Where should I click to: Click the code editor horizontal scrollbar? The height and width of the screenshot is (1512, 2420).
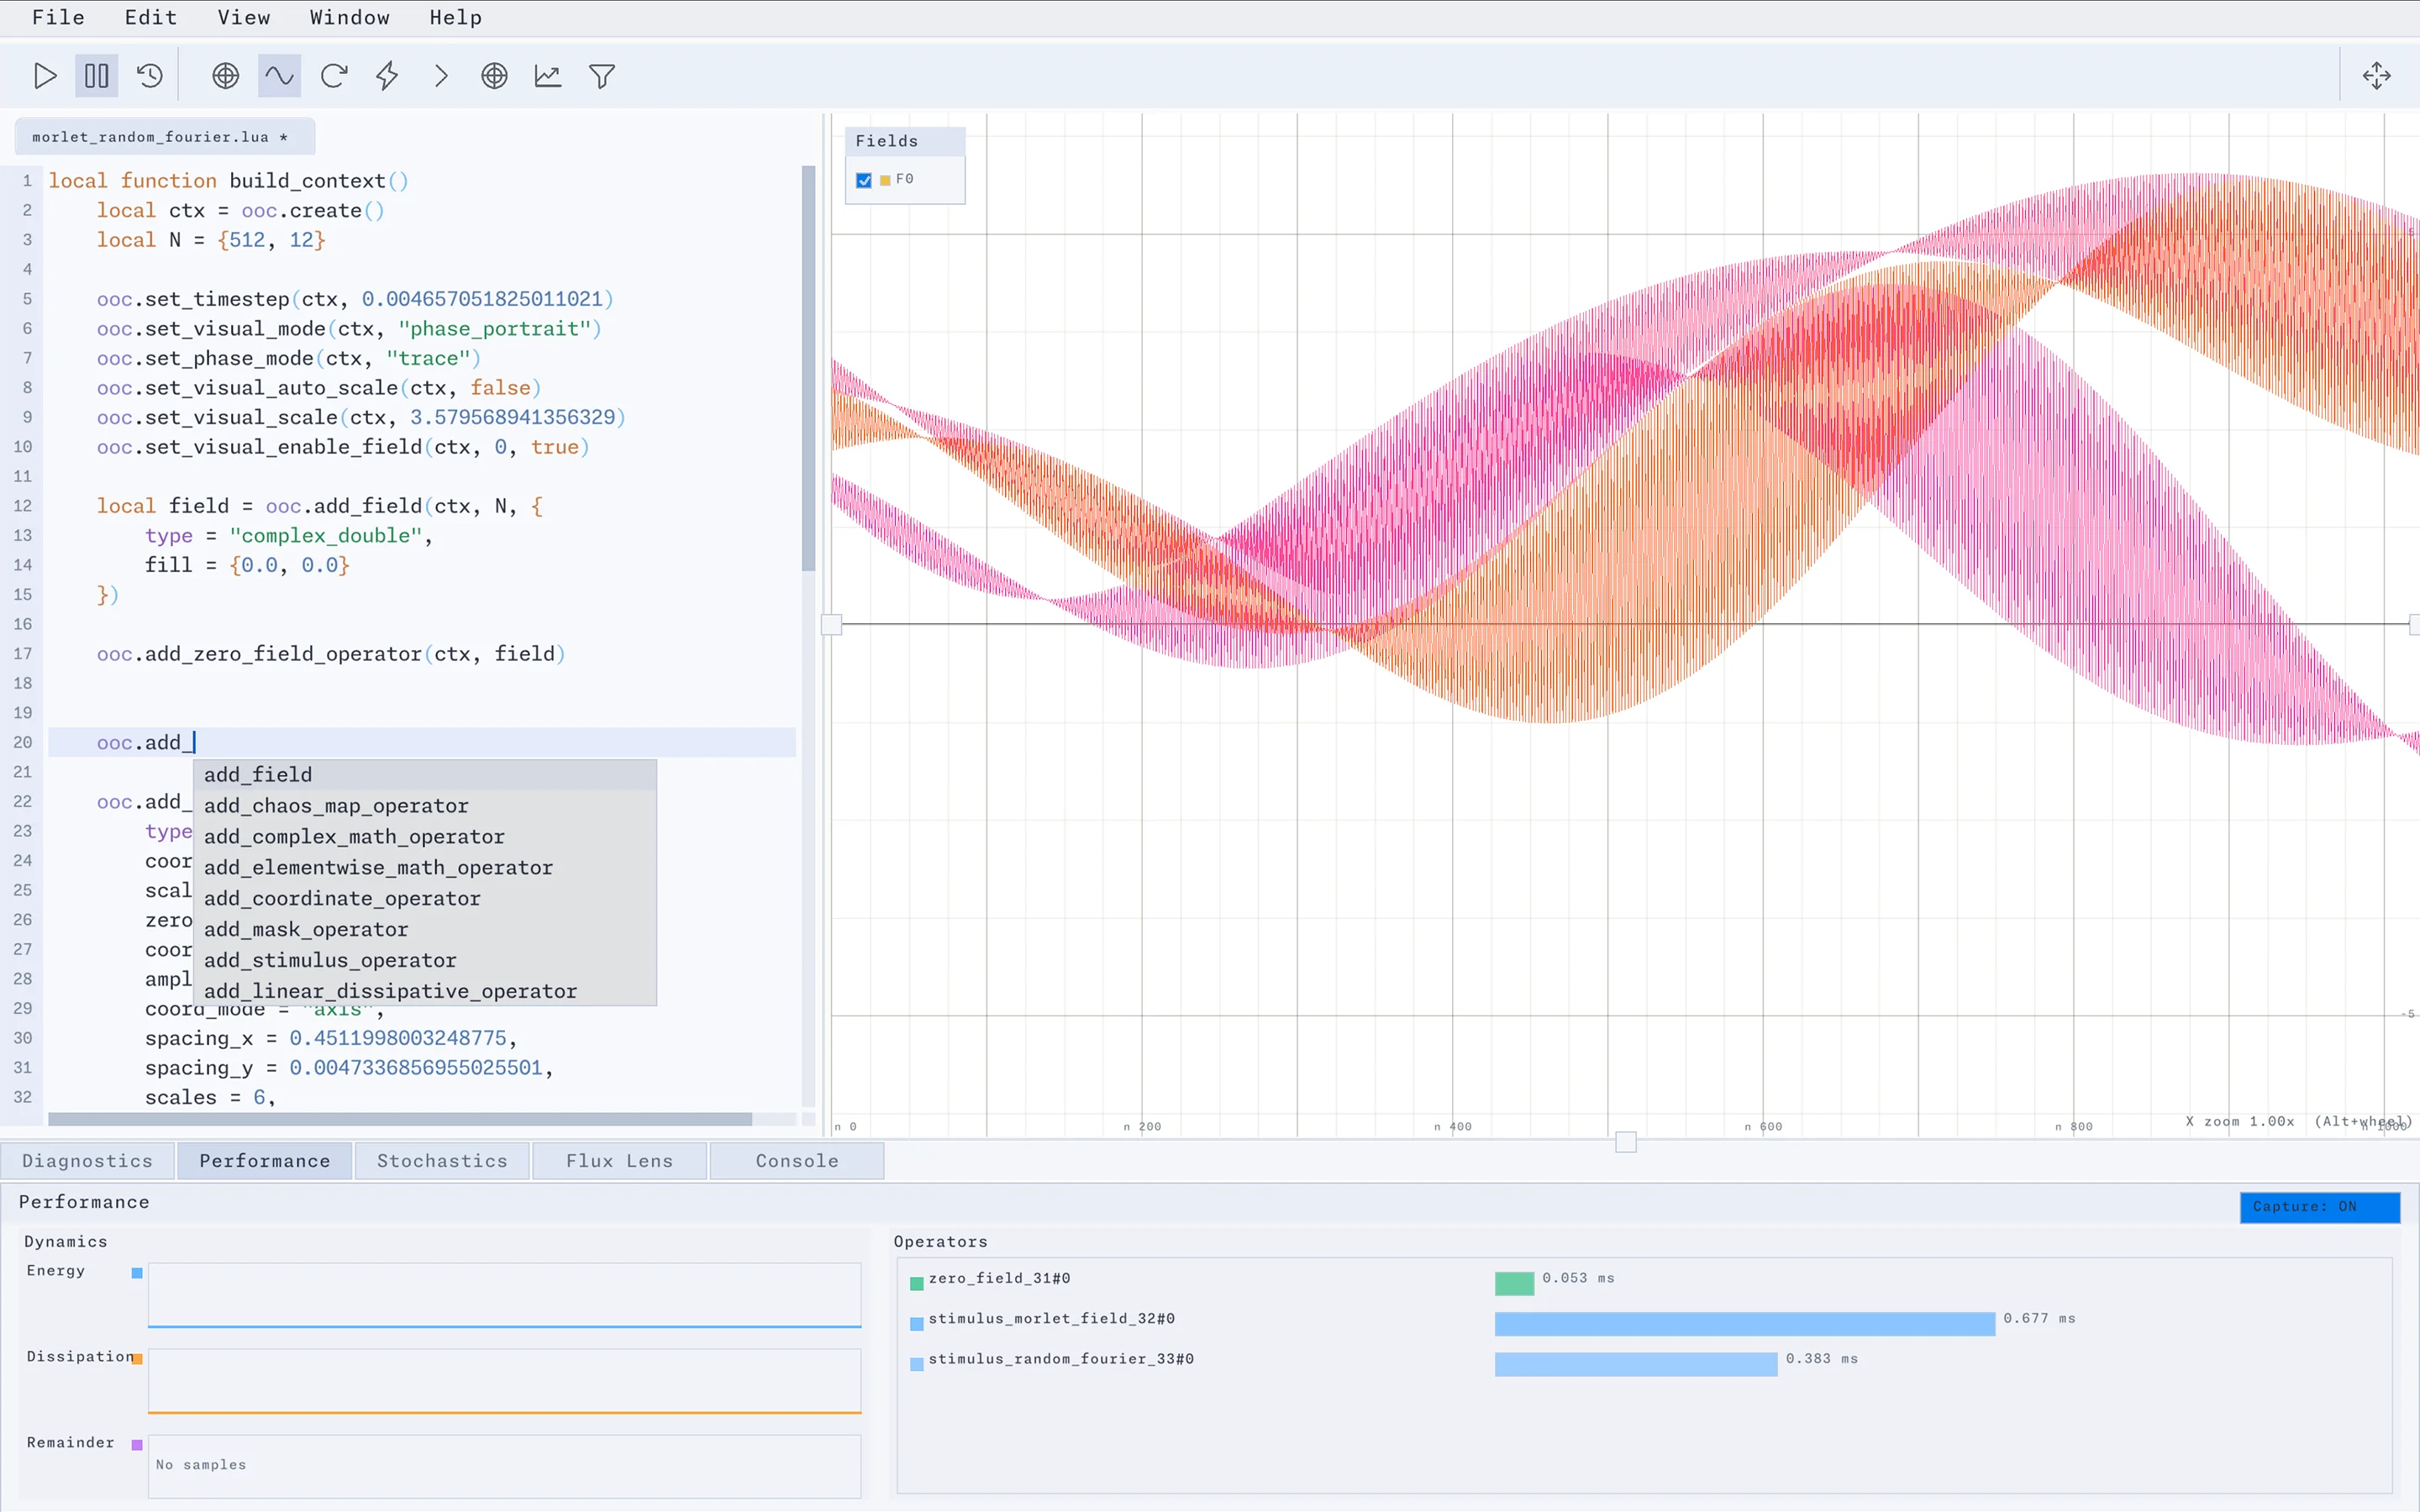coord(400,1119)
